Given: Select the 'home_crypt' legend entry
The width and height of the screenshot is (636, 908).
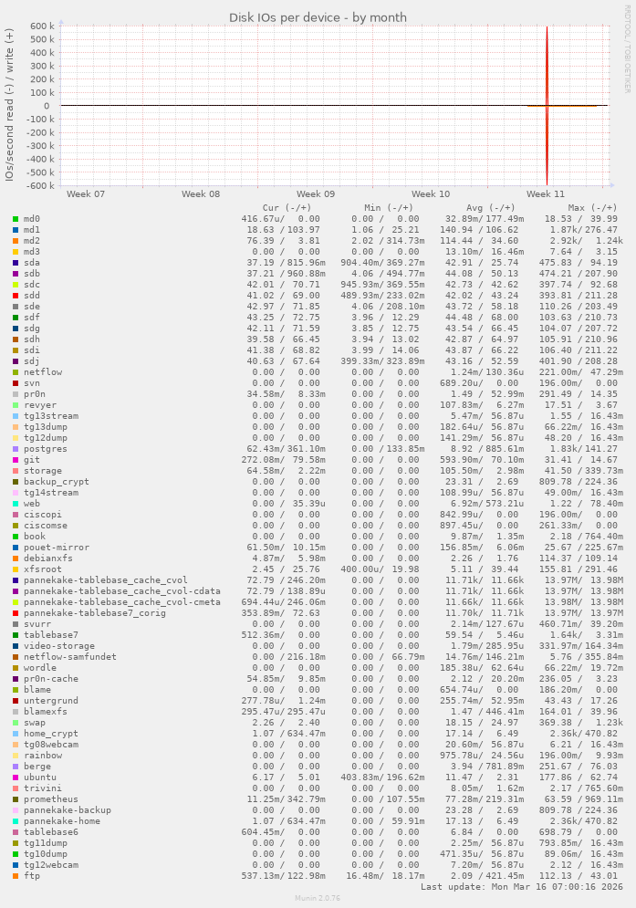Looking at the screenshot, I should click(x=51, y=733).
